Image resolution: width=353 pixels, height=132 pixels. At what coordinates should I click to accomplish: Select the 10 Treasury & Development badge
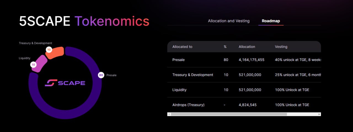click(x=49, y=50)
